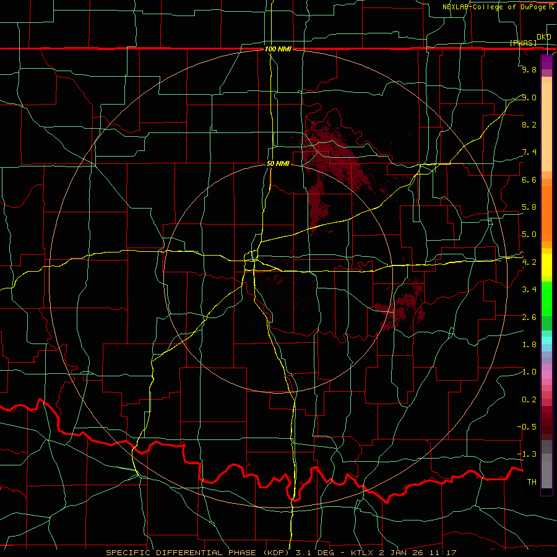
Task: Click the 100 NMI range ring label
Action: click(278, 49)
